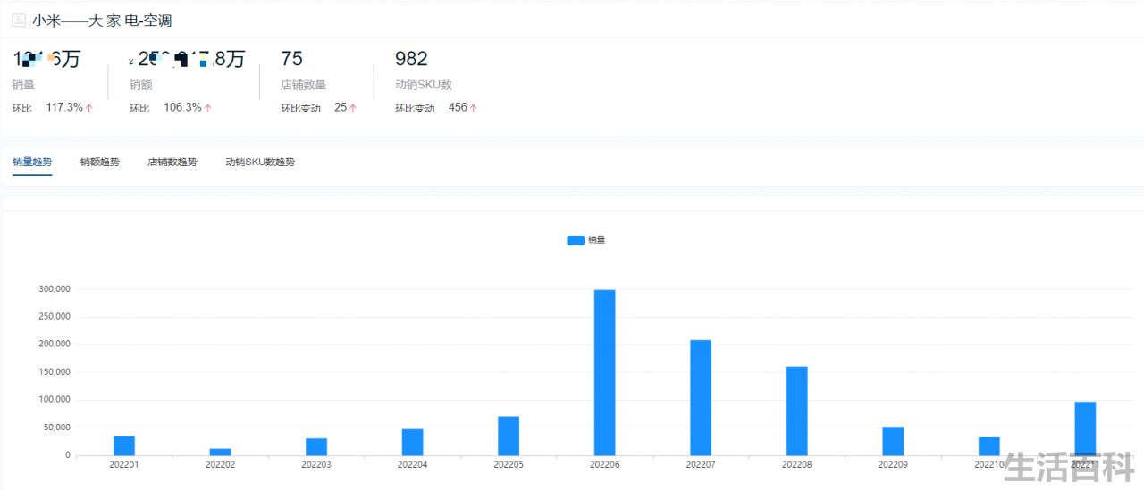Viewport: 1144px width, 490px height.
Task: Select the 202202 bar in chart
Action: [220, 452]
